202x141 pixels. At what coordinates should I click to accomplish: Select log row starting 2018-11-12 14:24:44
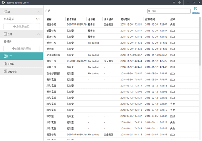point(122,61)
